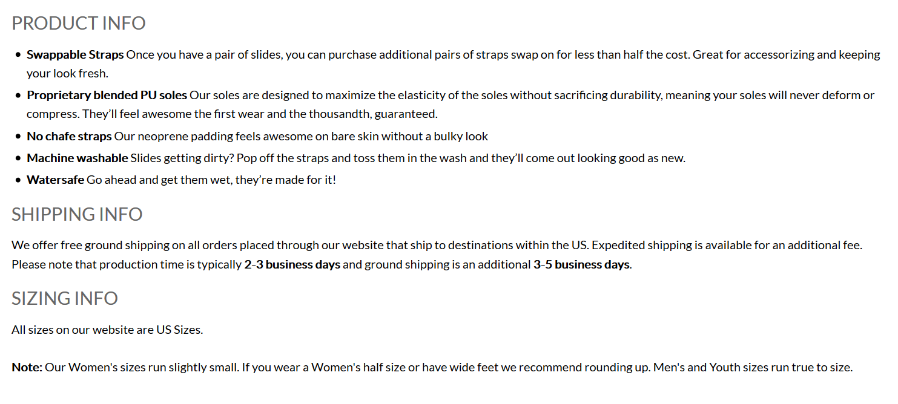Click the PRODUCT INFO heading

coord(79,23)
